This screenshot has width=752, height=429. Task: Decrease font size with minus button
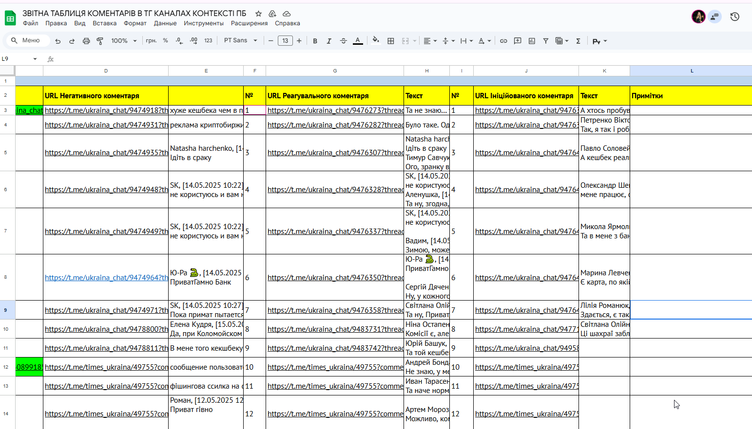click(x=271, y=41)
